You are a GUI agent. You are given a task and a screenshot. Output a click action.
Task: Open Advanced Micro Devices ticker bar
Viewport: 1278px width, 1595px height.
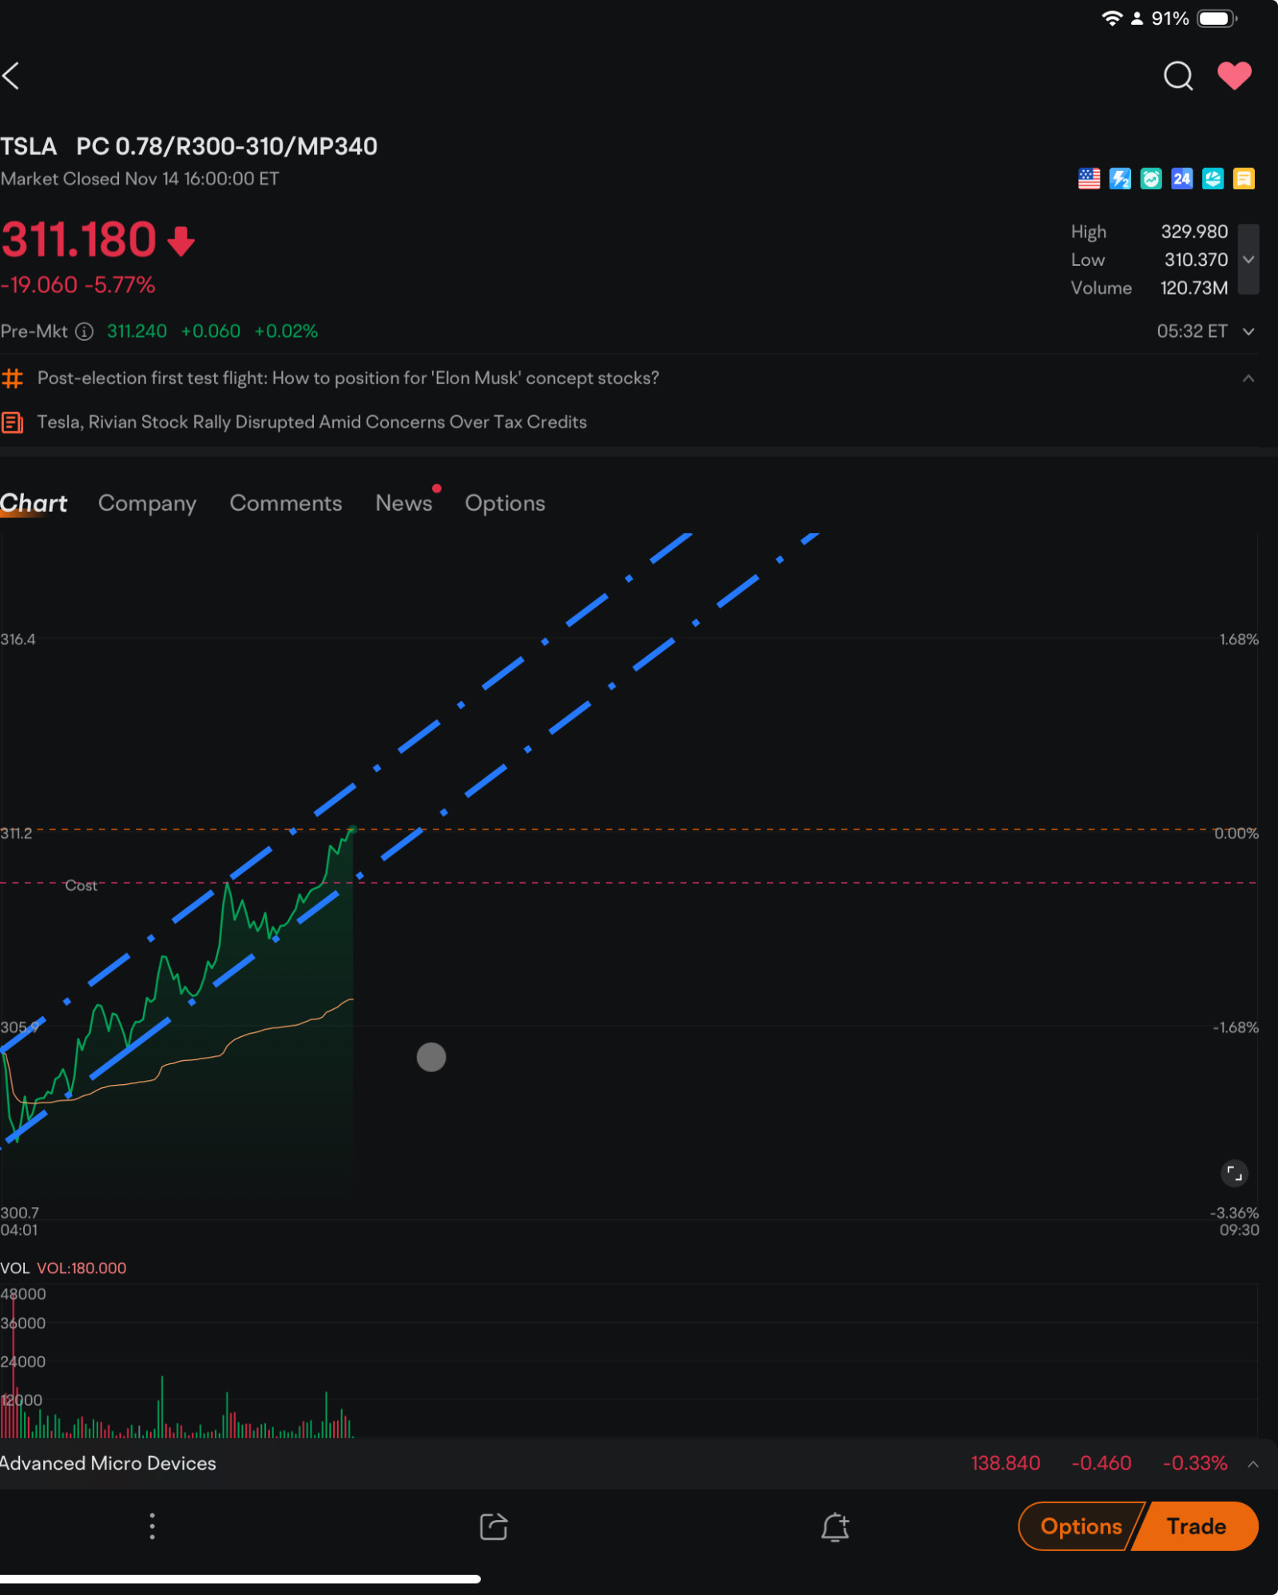coord(639,1463)
